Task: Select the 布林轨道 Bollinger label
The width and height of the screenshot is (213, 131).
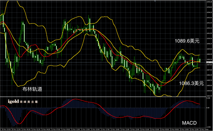Action: pos(32,89)
